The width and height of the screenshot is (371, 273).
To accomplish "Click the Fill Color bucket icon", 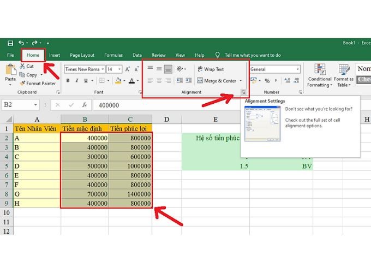I will (118, 80).
